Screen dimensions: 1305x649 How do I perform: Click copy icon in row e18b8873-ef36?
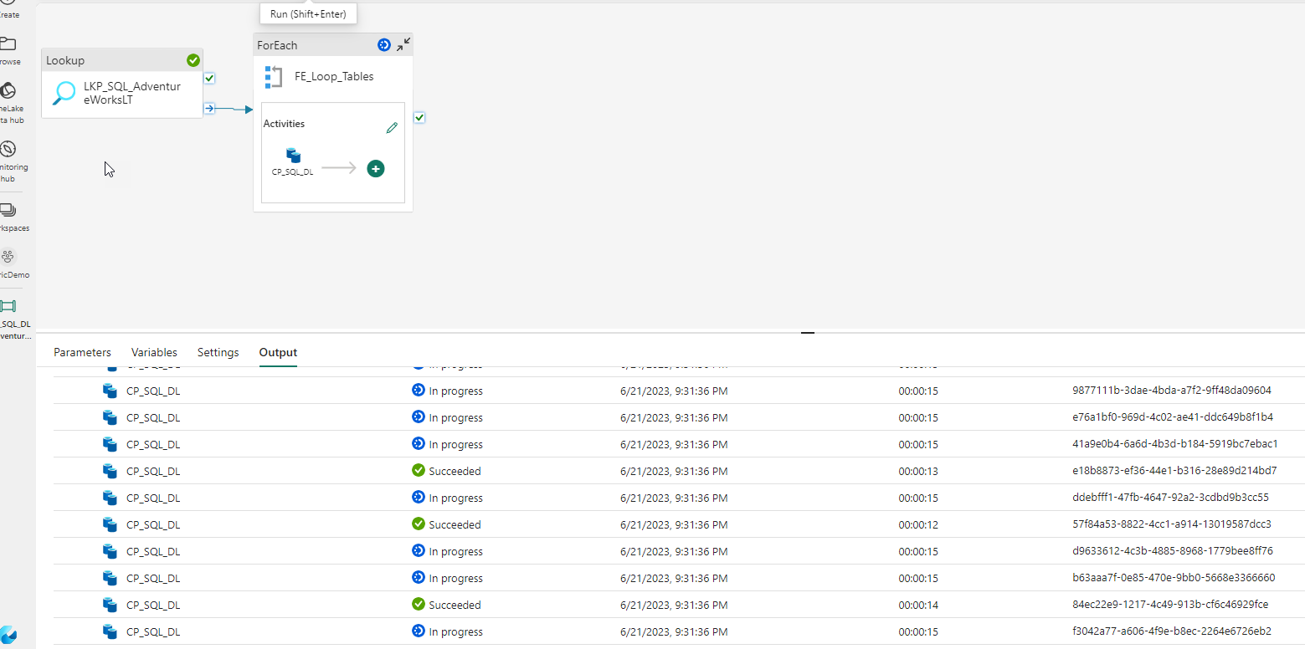[110, 471]
